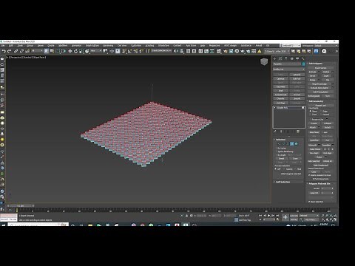Toggle the Angle Snap icon
The width and height of the screenshot is (355, 266).
click(129, 51)
